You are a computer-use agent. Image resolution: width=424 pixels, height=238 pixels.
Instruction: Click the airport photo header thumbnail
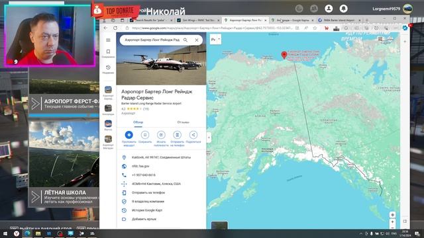pyautogui.click(x=161, y=65)
